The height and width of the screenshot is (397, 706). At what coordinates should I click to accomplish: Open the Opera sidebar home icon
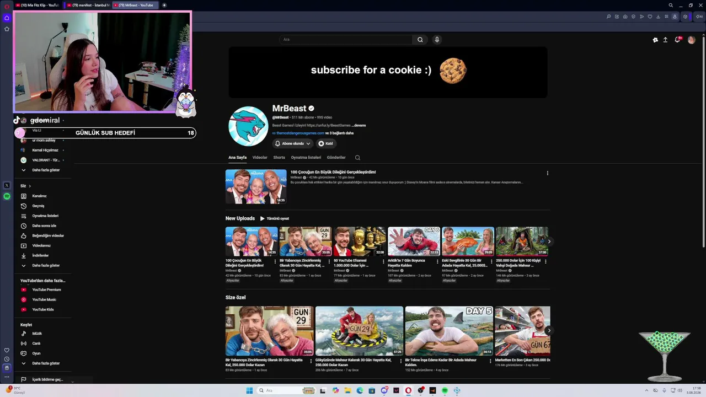pos(7,18)
